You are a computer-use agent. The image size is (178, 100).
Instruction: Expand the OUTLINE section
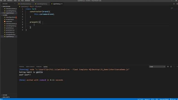(x=5, y=95)
